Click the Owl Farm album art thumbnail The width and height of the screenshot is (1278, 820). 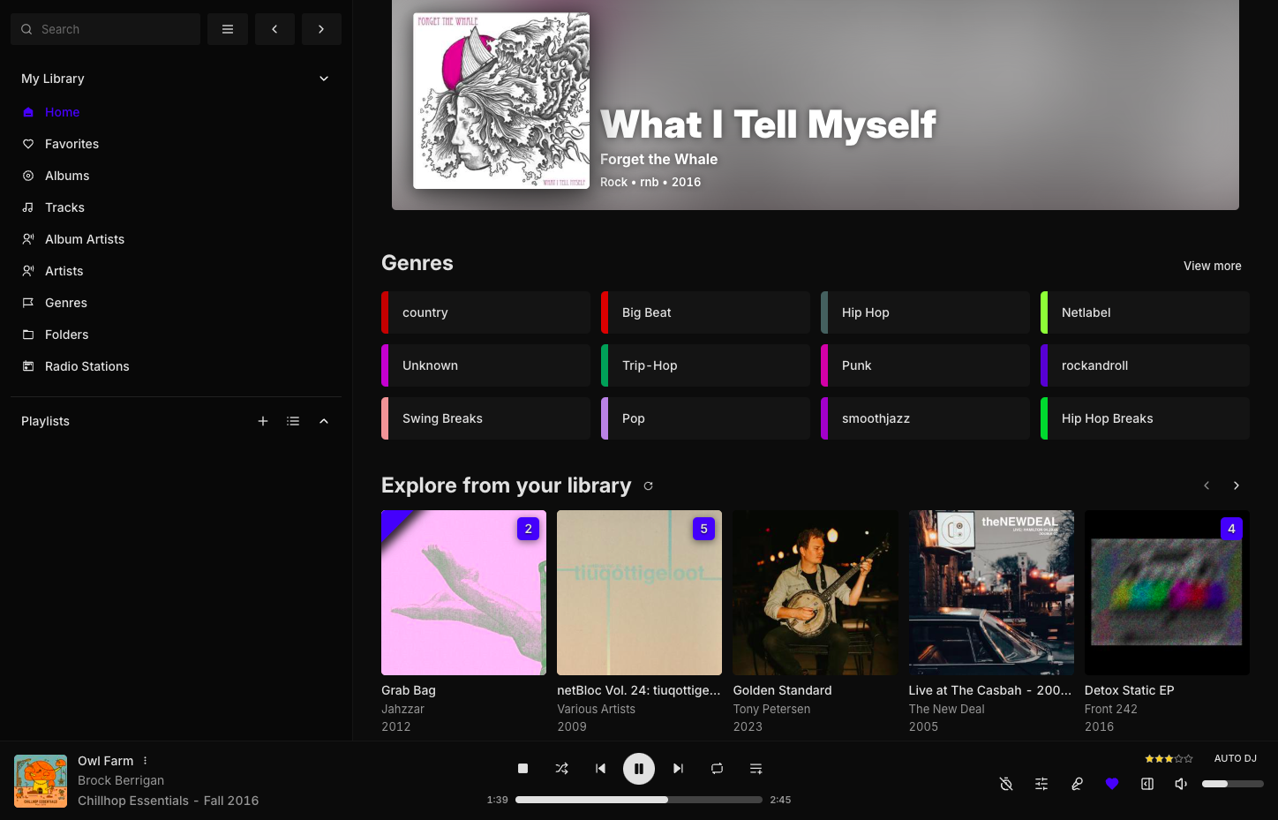tap(41, 781)
